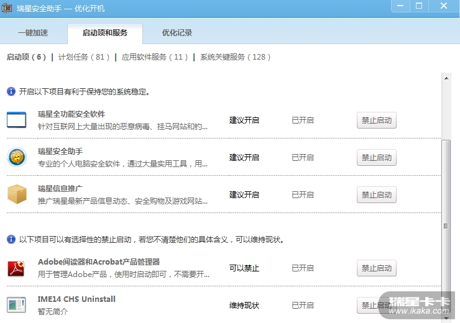Click the vertical scrollbar thumb

446,225
